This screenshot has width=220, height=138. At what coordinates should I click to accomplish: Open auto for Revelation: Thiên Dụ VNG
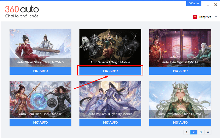[180, 122]
